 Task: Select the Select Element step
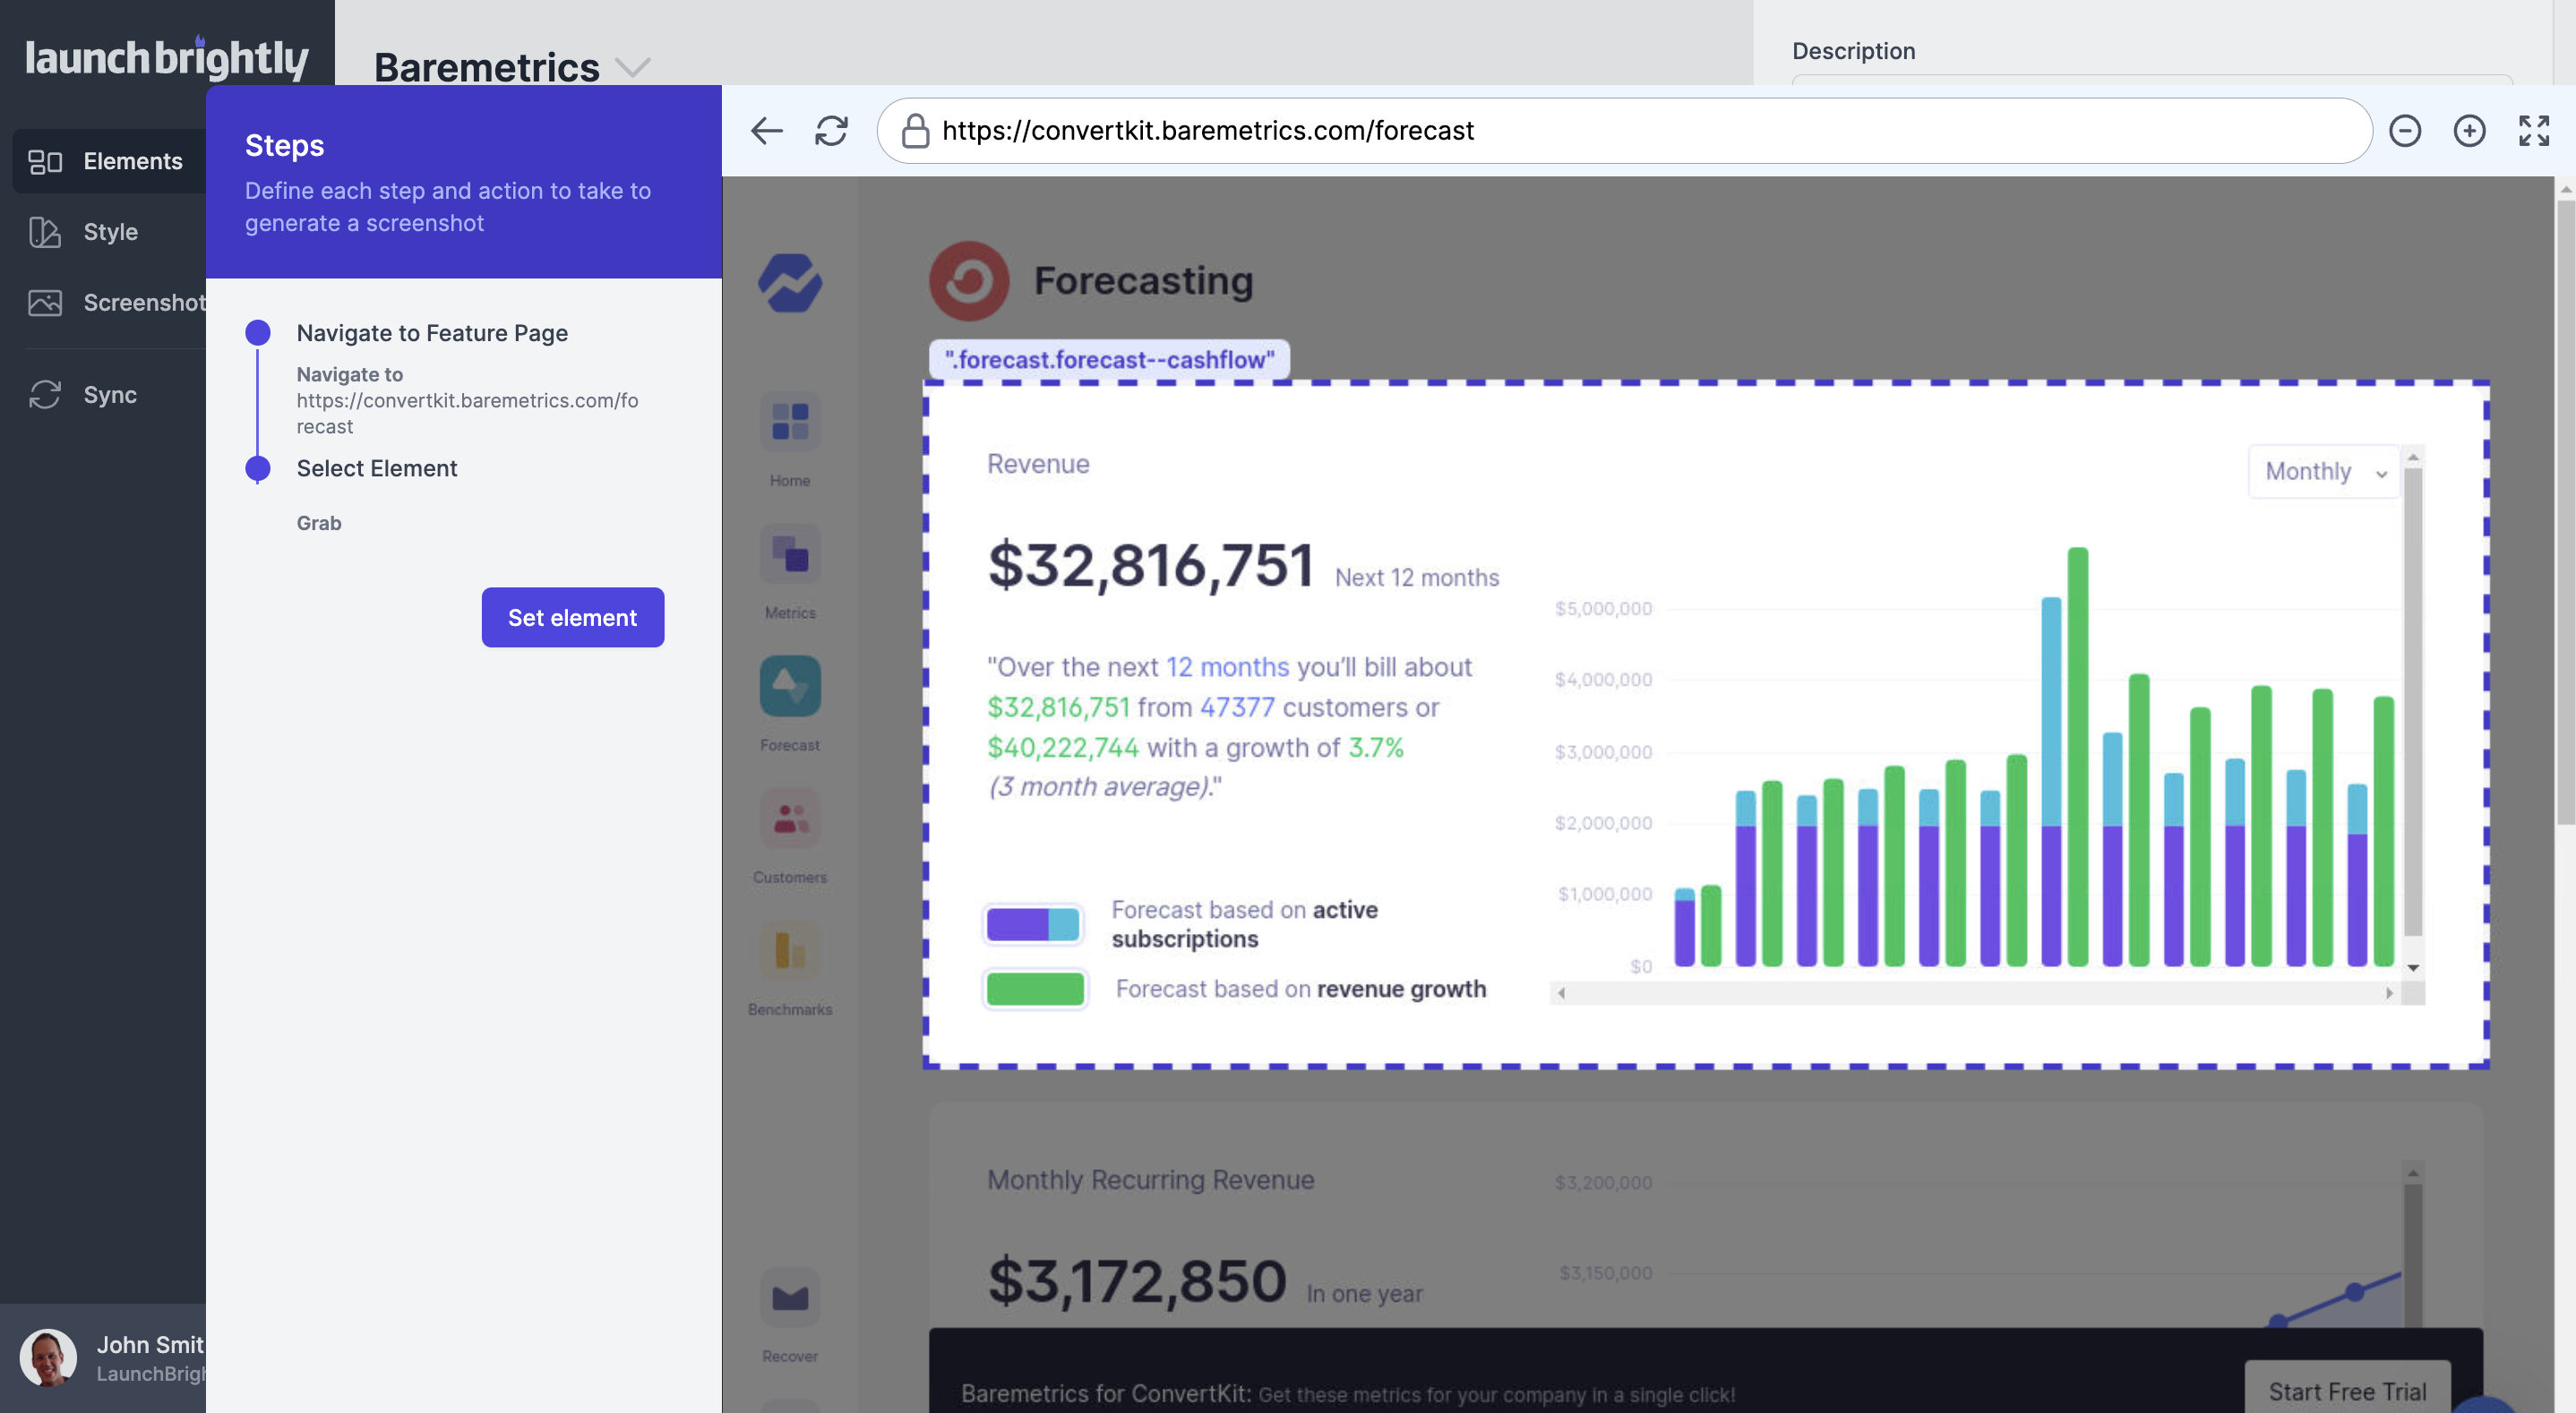[377, 468]
